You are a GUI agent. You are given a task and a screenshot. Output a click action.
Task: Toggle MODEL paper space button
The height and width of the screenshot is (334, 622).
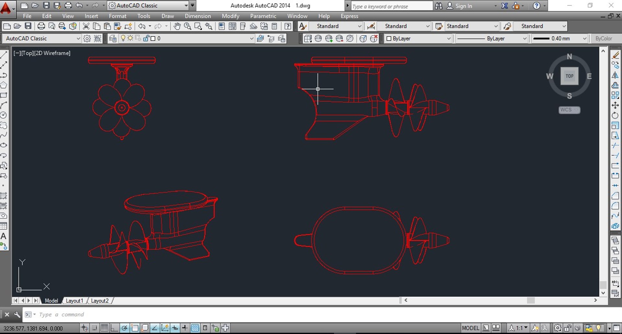pos(470,328)
